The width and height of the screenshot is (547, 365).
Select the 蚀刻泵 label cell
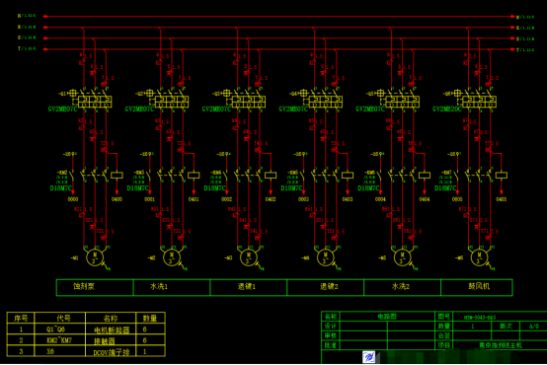[x=95, y=287]
